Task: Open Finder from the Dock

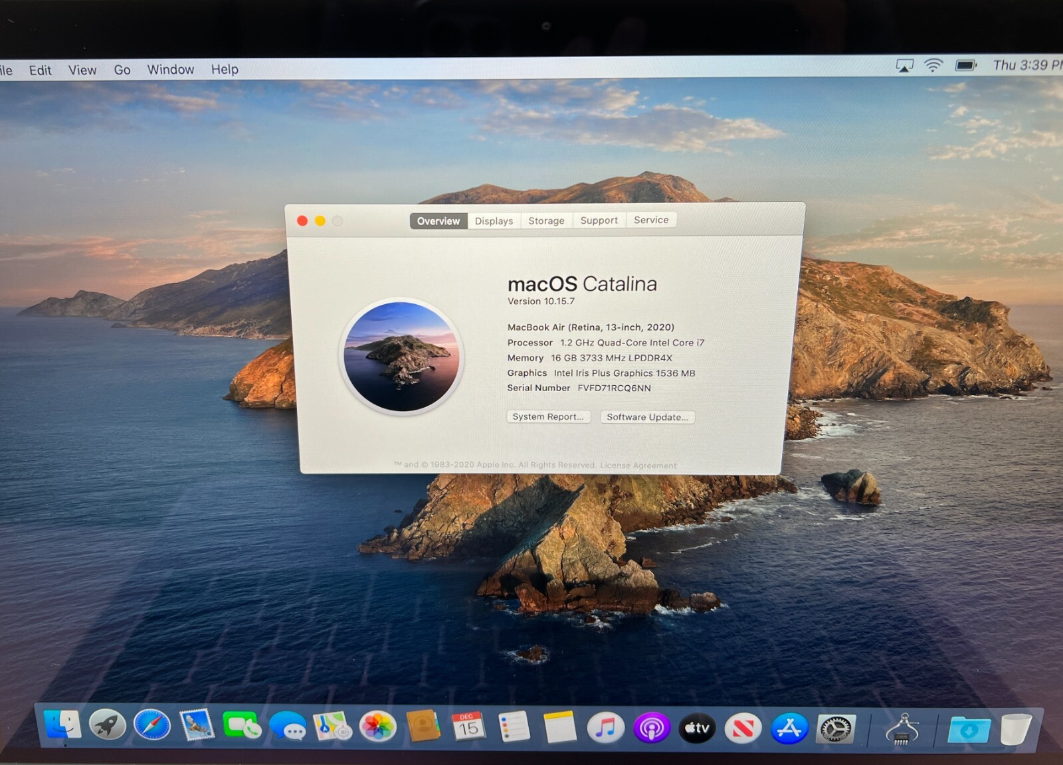Action: 62,725
